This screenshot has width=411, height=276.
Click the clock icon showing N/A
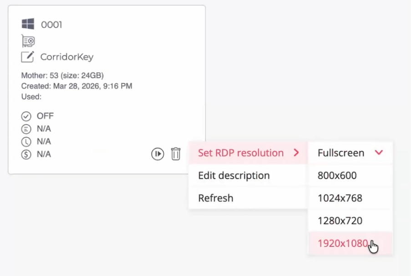click(26, 142)
